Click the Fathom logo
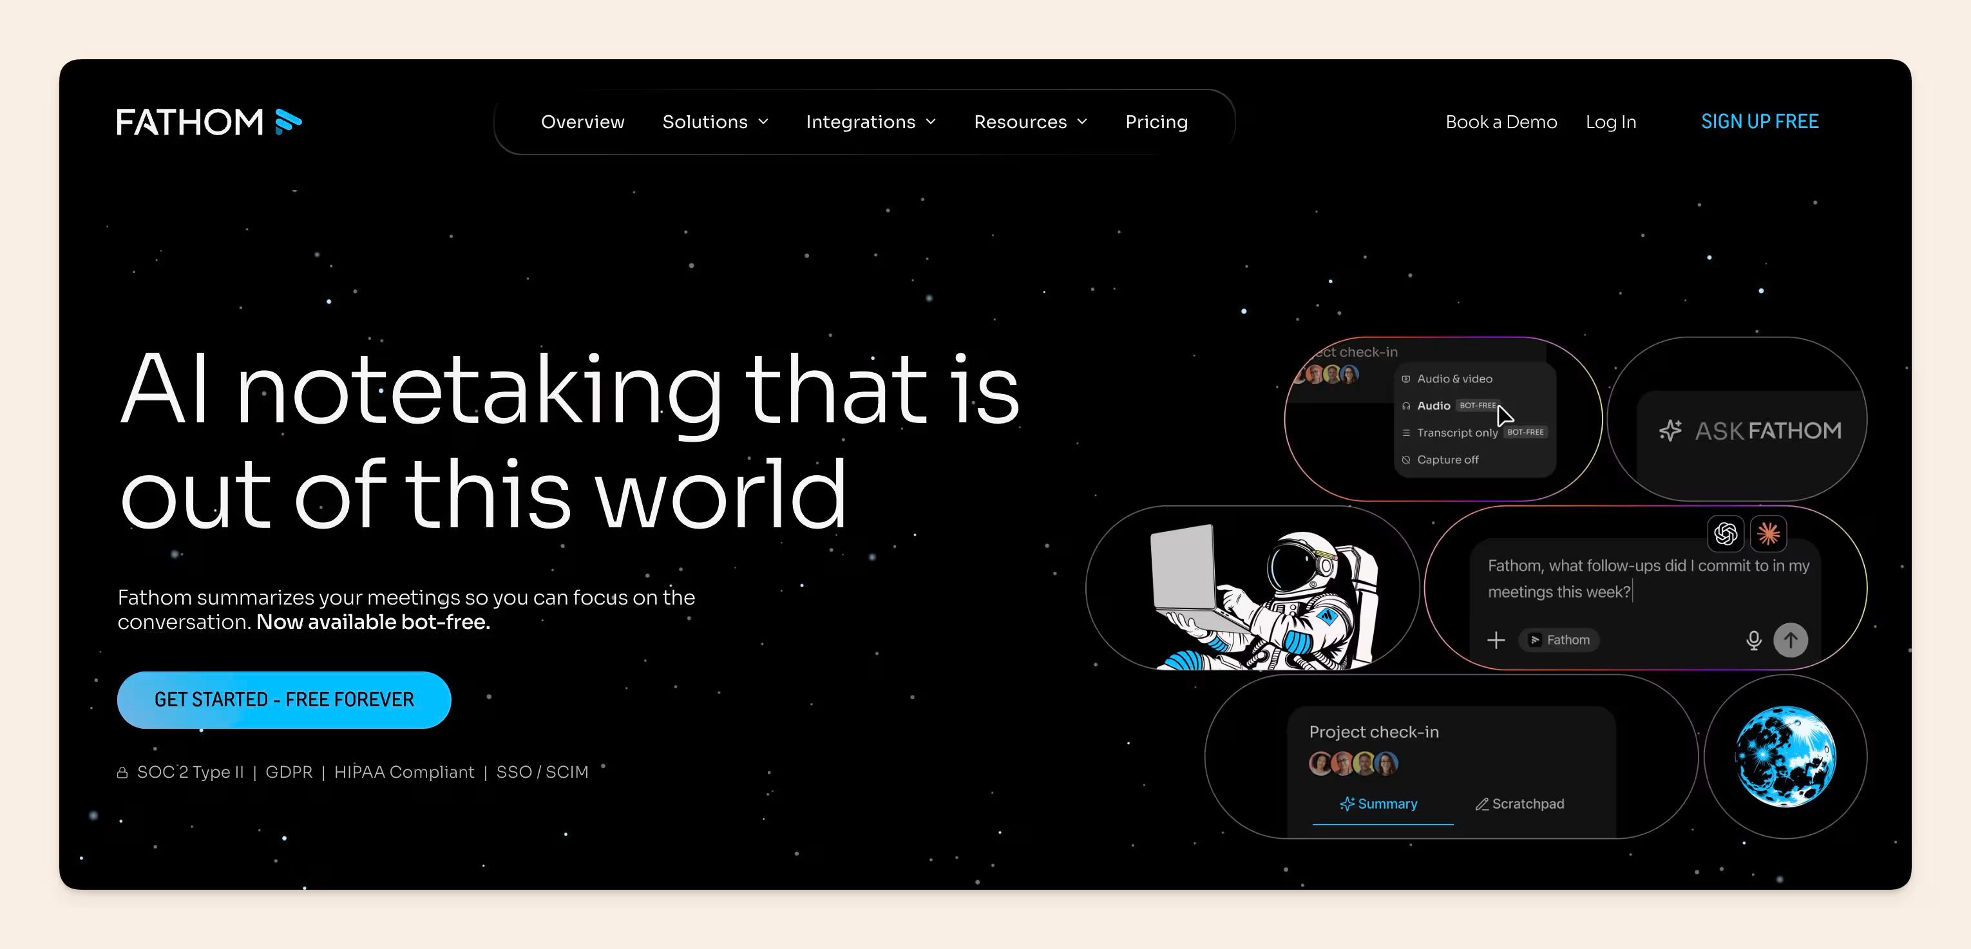The width and height of the screenshot is (1971, 949). 209,122
